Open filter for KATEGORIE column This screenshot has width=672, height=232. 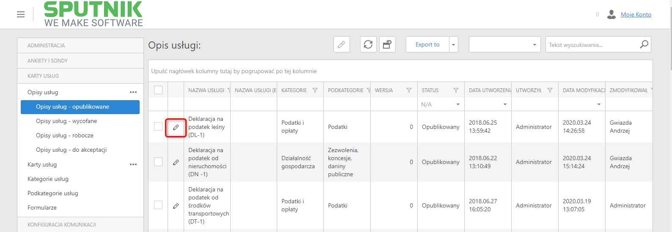315,90
